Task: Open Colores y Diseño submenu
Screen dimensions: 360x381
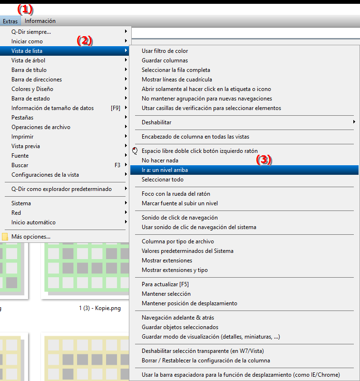Action: coord(65,89)
